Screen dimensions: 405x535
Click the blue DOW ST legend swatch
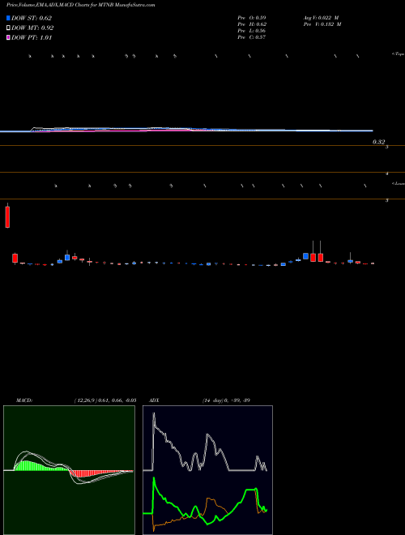click(8, 18)
